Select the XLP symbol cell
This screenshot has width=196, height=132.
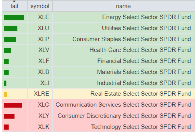coord(43,39)
